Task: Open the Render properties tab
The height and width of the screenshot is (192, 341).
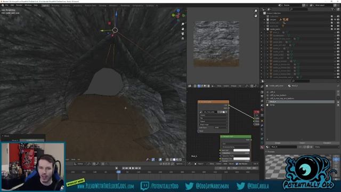Action: (262, 92)
